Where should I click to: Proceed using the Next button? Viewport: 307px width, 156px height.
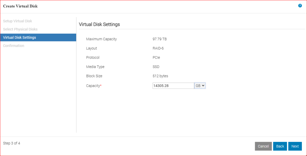click(x=295, y=146)
